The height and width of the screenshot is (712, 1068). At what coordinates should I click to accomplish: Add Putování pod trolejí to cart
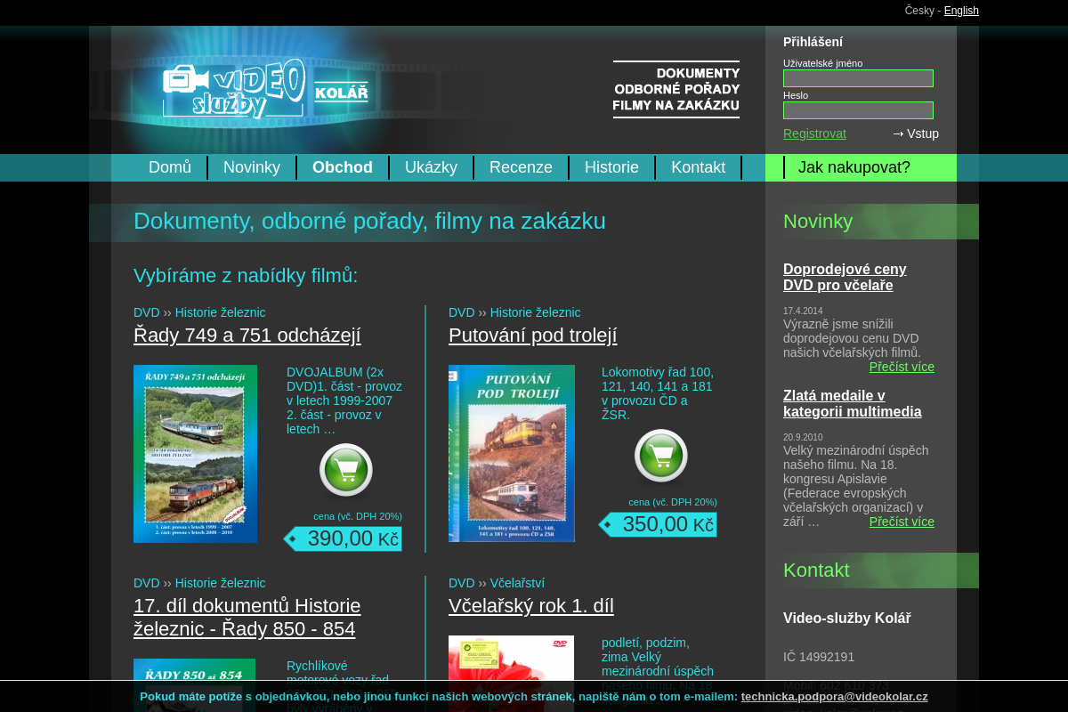[661, 456]
